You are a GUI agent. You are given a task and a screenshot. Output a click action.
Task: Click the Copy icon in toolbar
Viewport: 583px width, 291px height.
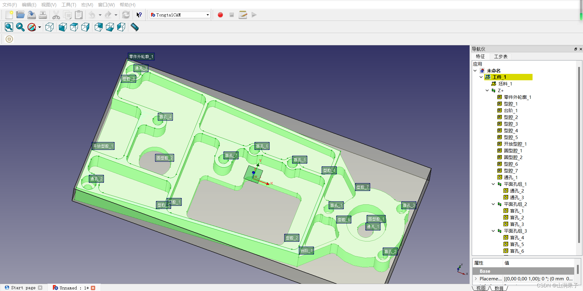(67, 15)
